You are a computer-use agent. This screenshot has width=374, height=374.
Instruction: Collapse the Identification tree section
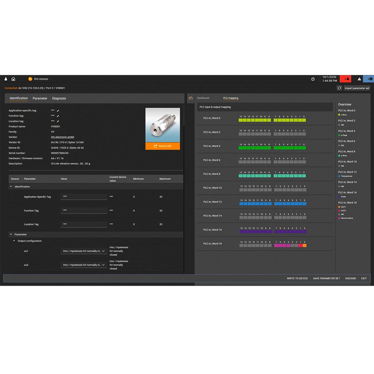coord(11,187)
